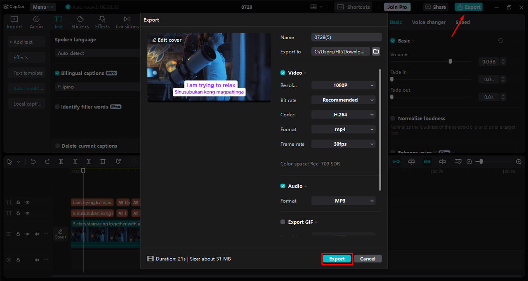Collapse the Audio section arrow

306,187
